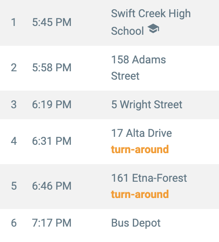Click the 7:17 PM arrival time
The width and height of the screenshot is (219, 242).
tap(51, 223)
